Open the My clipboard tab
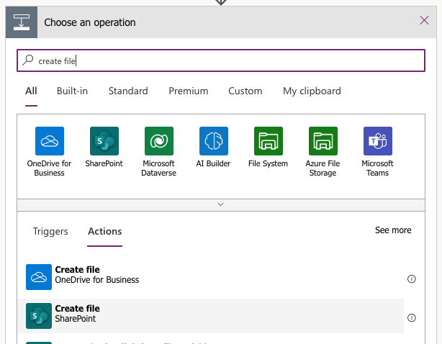 click(312, 91)
